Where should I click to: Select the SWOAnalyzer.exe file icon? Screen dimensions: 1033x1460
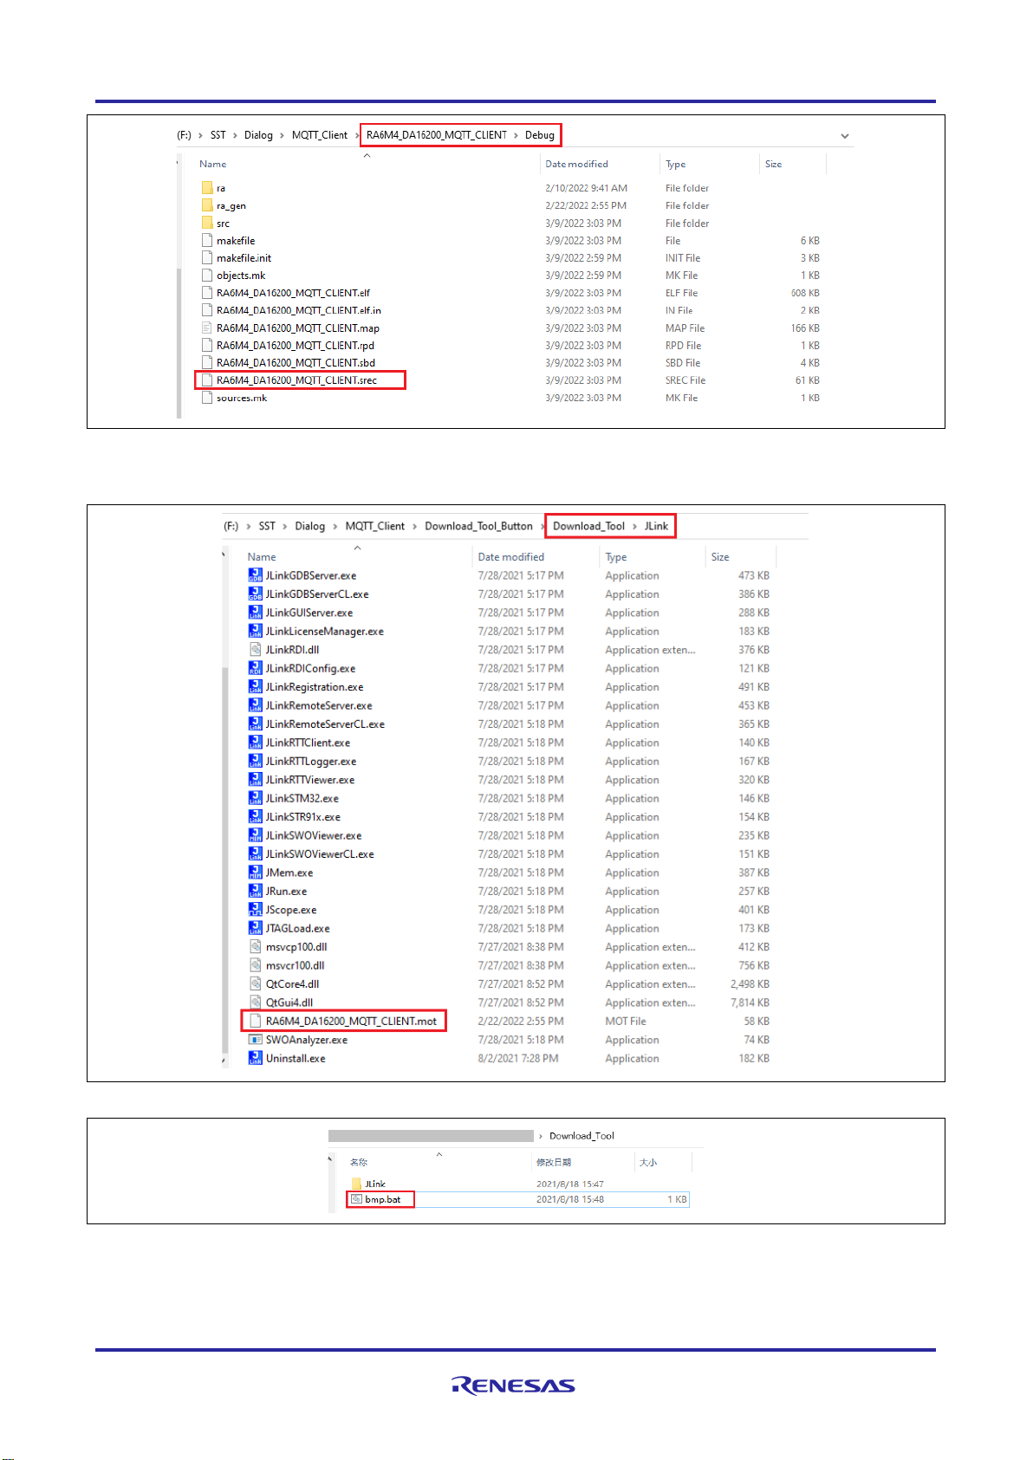tap(255, 1040)
